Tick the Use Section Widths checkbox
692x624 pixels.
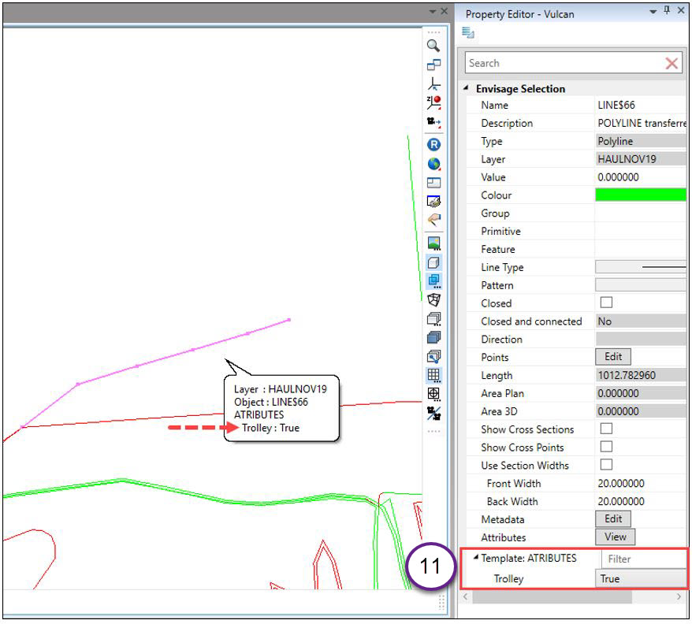click(x=606, y=465)
